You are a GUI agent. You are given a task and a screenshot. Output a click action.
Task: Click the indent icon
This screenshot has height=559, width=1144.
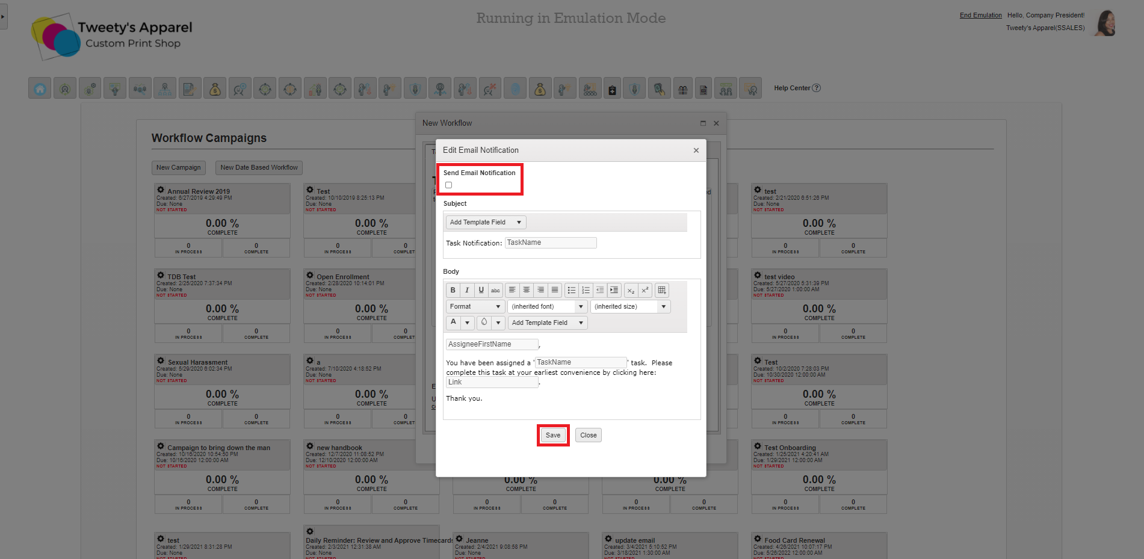[x=614, y=290]
